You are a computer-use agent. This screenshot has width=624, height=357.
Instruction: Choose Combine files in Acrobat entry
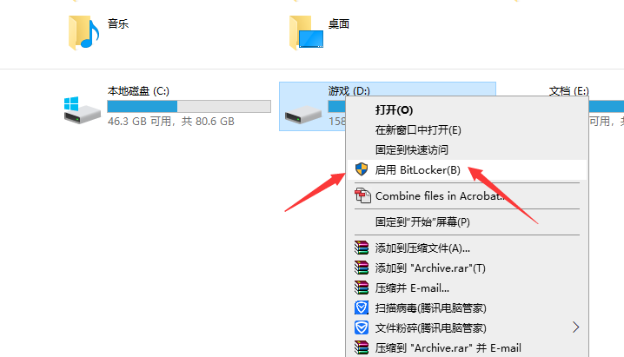[467, 196]
